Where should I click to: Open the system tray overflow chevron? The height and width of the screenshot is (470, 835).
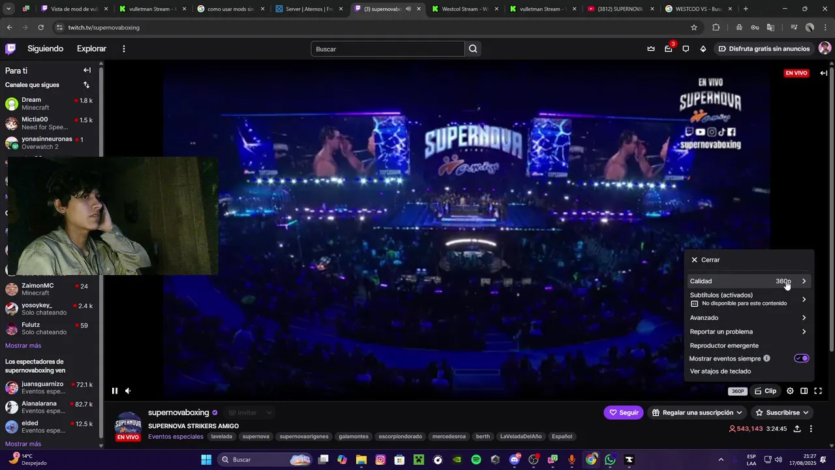point(721,460)
